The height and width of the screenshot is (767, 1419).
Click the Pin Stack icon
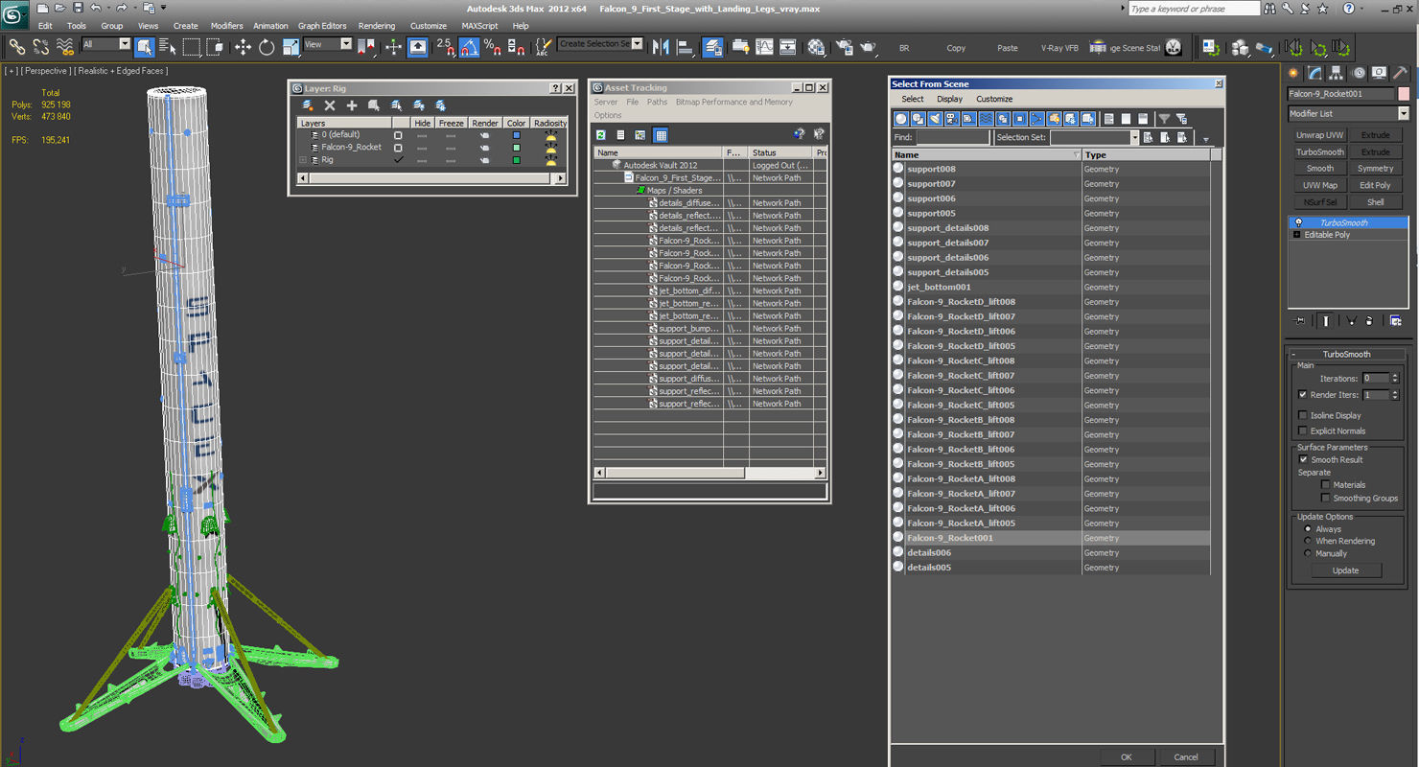1299,321
